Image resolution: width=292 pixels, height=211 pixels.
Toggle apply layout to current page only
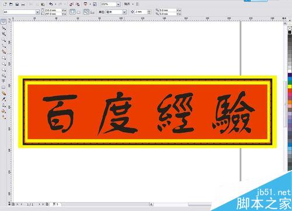click(x=92, y=12)
